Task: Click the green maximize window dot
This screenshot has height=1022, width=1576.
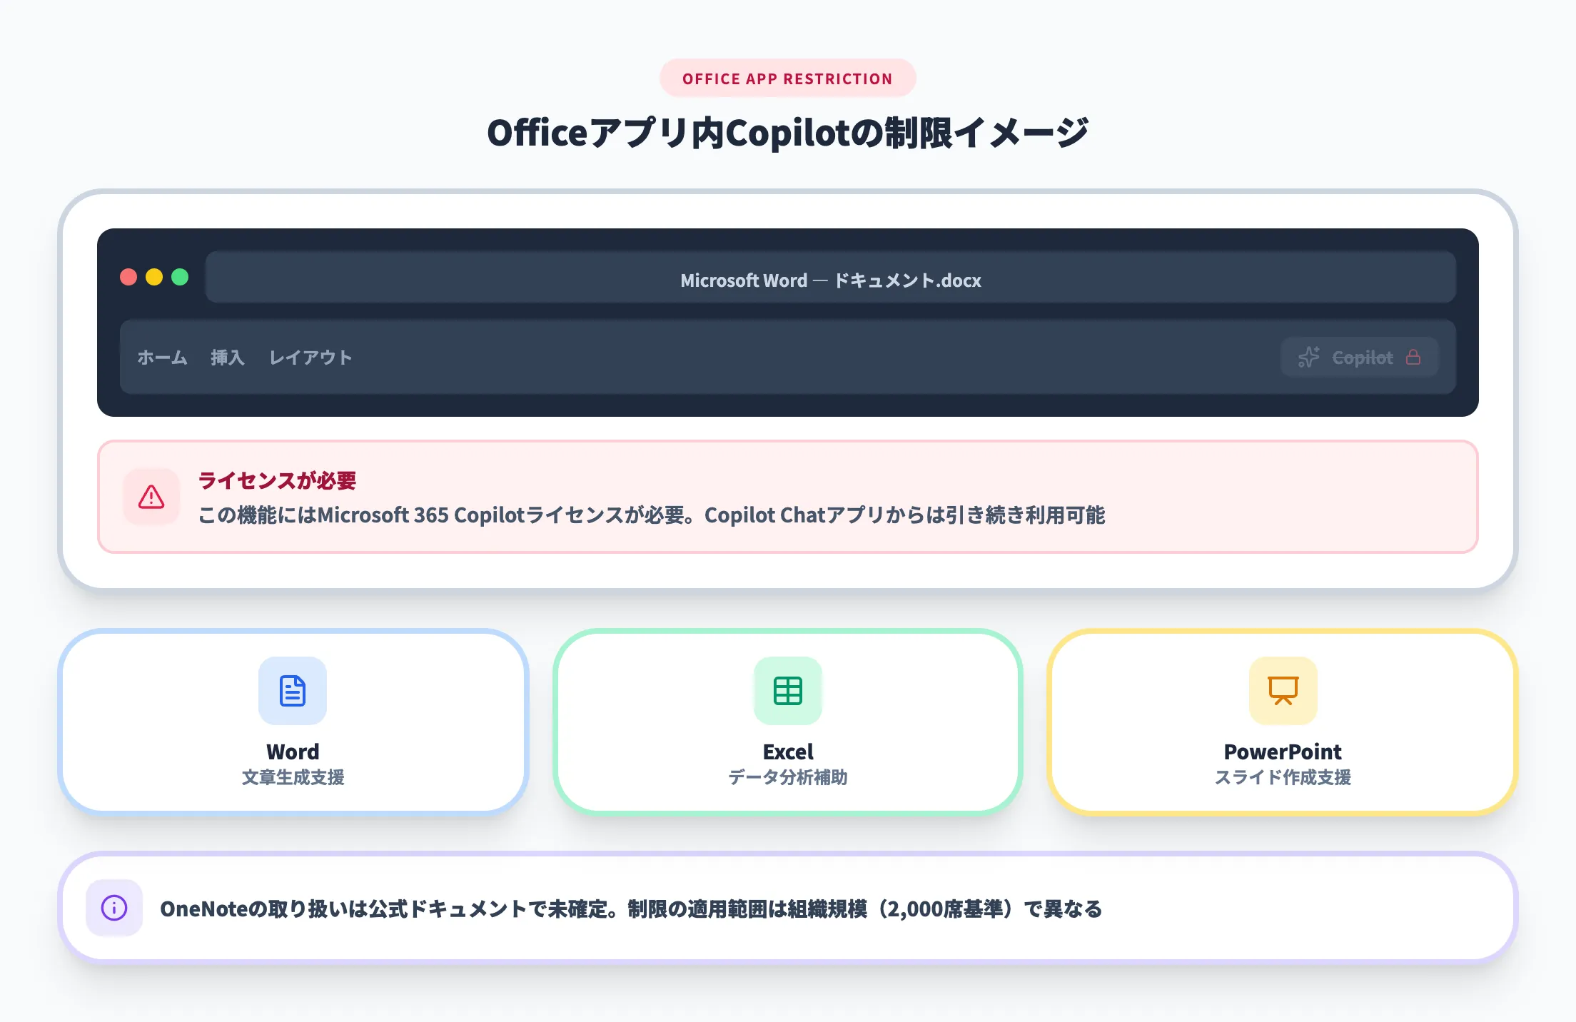Action: pyautogui.click(x=180, y=277)
